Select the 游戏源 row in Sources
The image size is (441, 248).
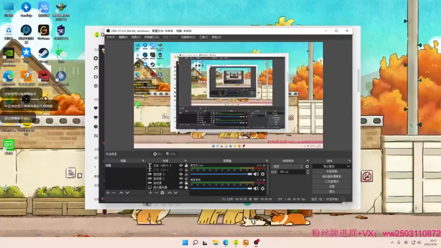(x=168, y=183)
